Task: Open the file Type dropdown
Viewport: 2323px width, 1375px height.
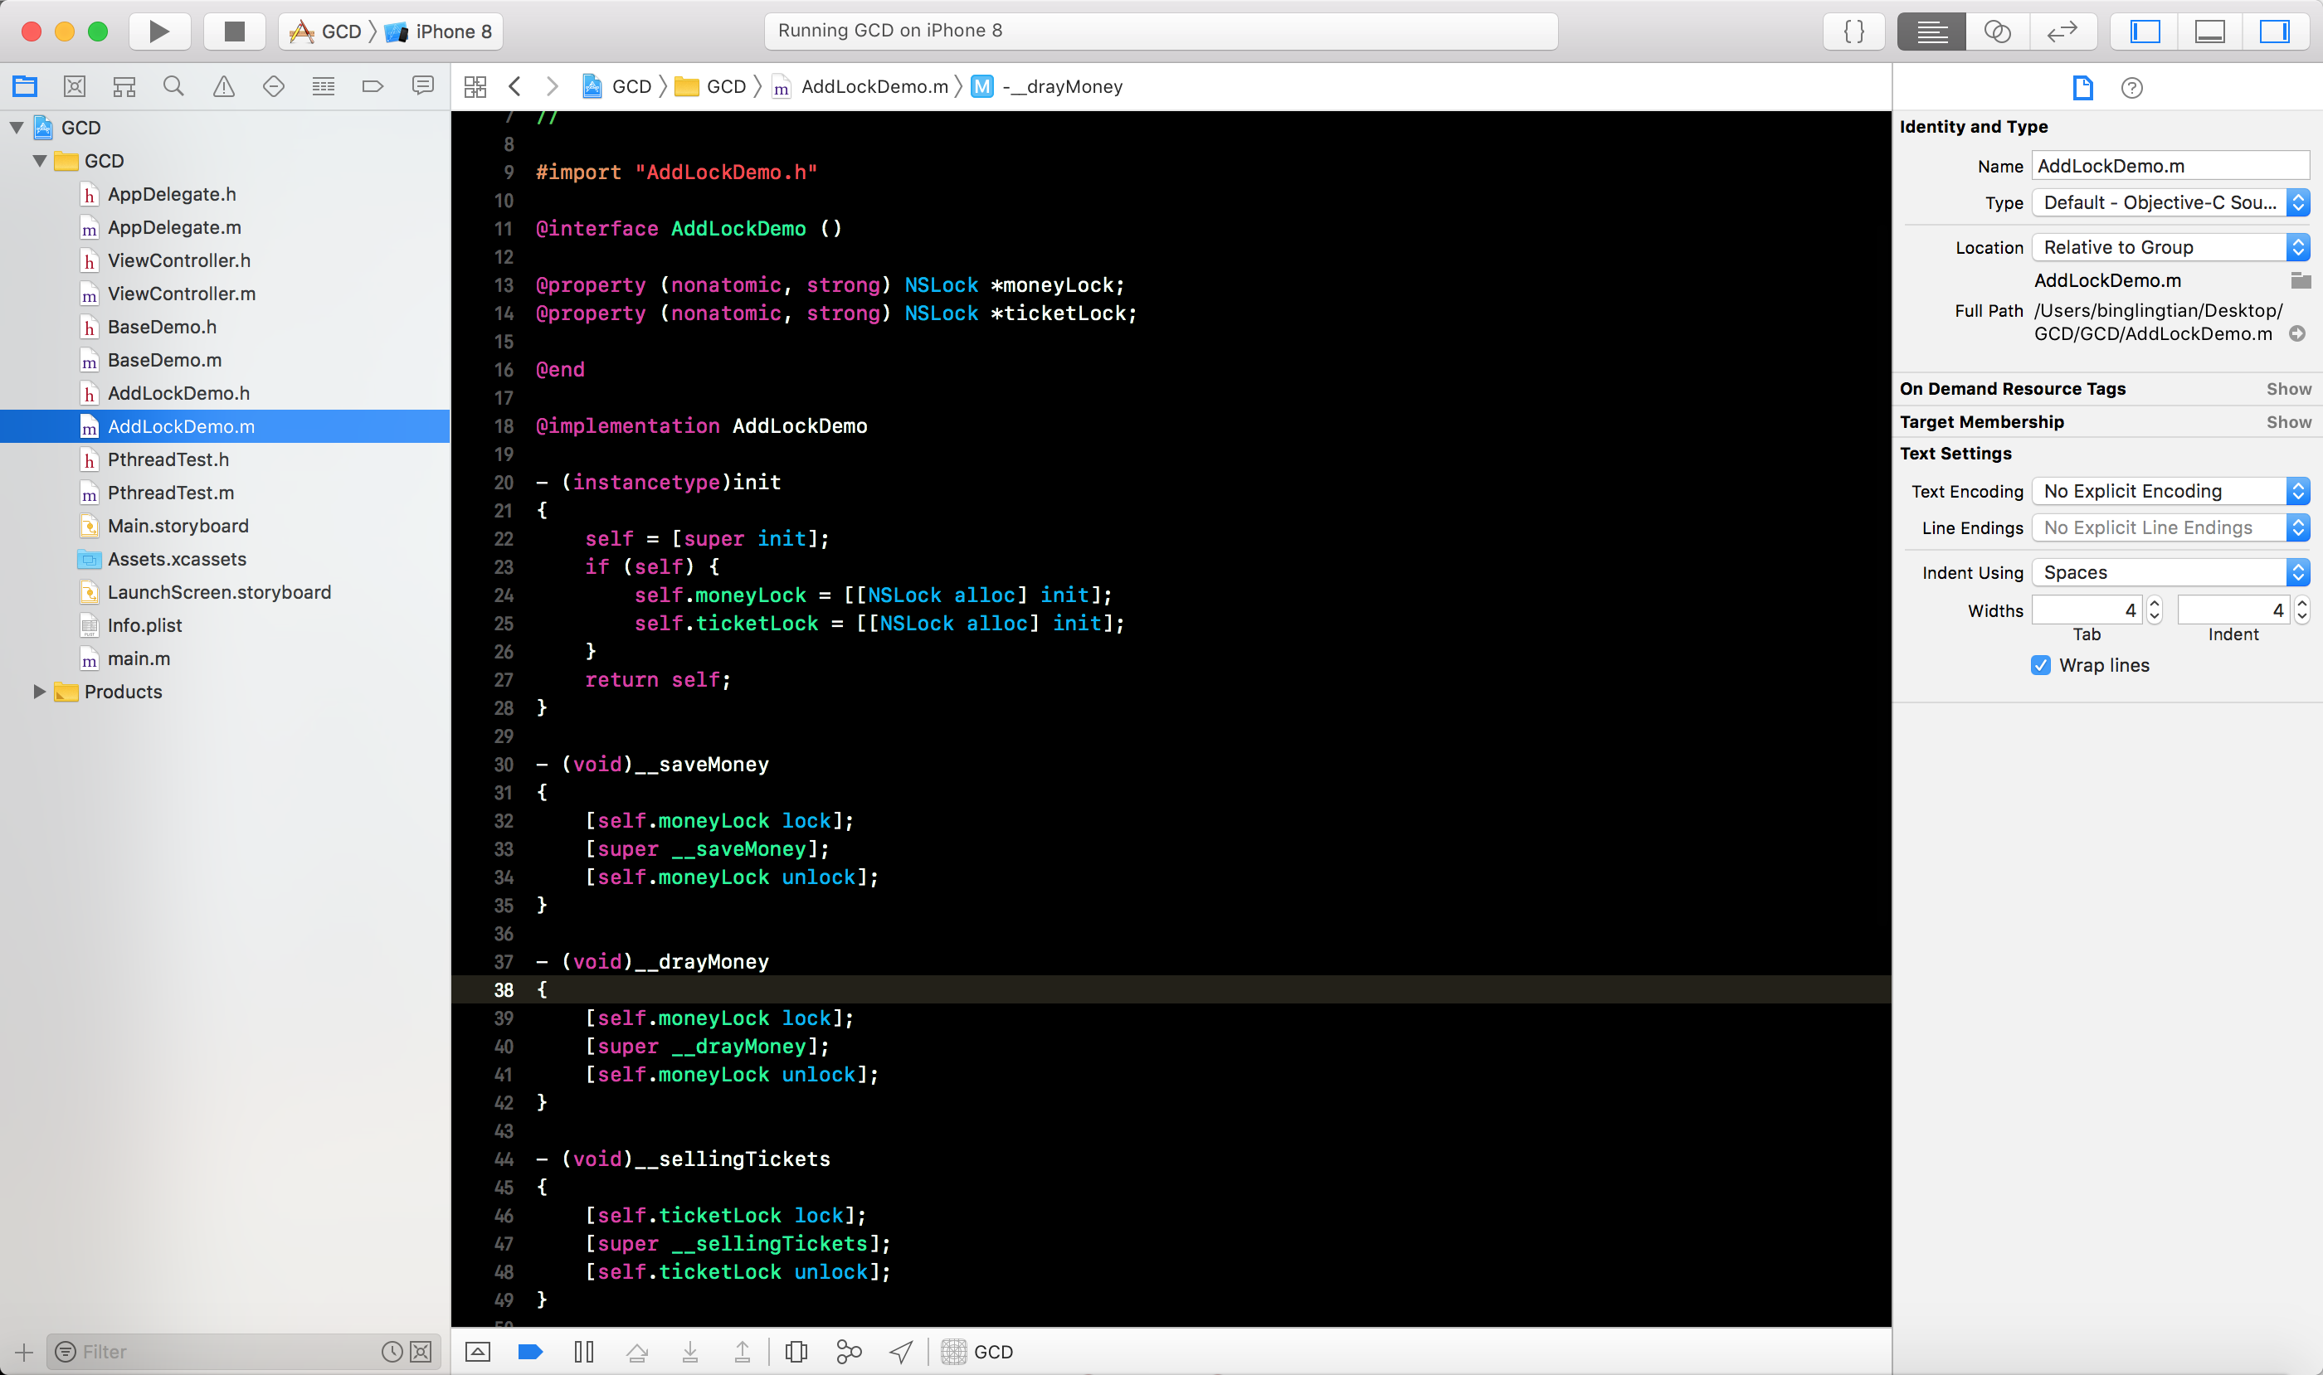Action: [2170, 202]
